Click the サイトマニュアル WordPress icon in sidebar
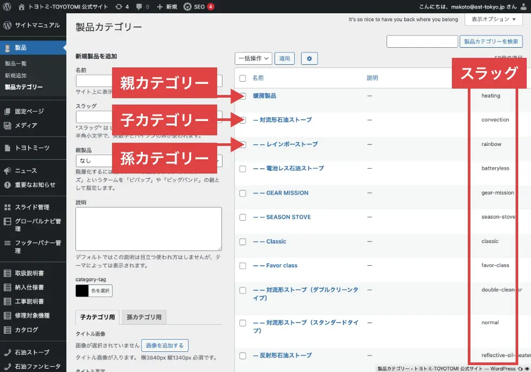Image resolution: width=531 pixels, height=372 pixels. 7,25
